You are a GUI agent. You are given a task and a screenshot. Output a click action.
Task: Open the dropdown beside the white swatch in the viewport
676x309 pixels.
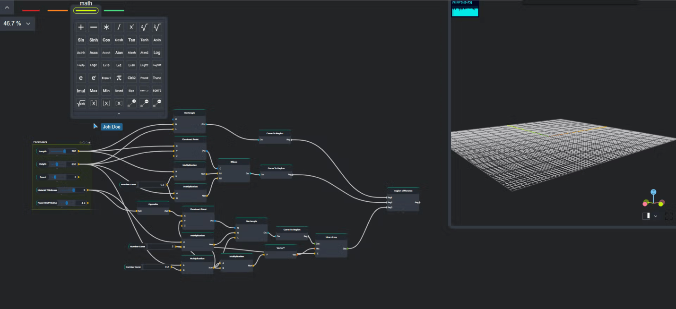(x=656, y=216)
